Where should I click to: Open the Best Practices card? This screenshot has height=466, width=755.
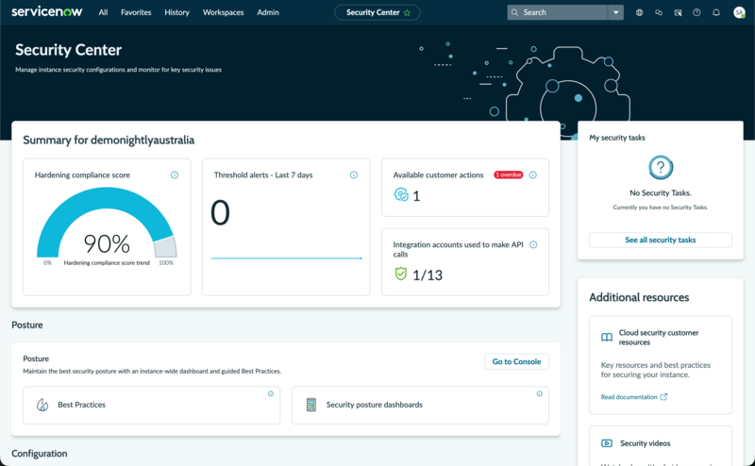pos(152,405)
